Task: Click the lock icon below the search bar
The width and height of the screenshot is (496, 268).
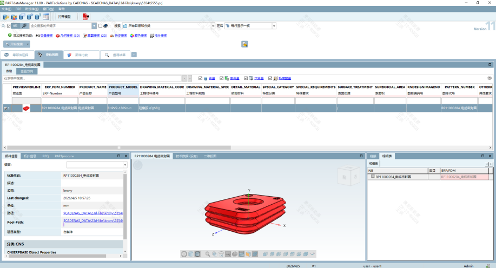Action: (x=244, y=44)
